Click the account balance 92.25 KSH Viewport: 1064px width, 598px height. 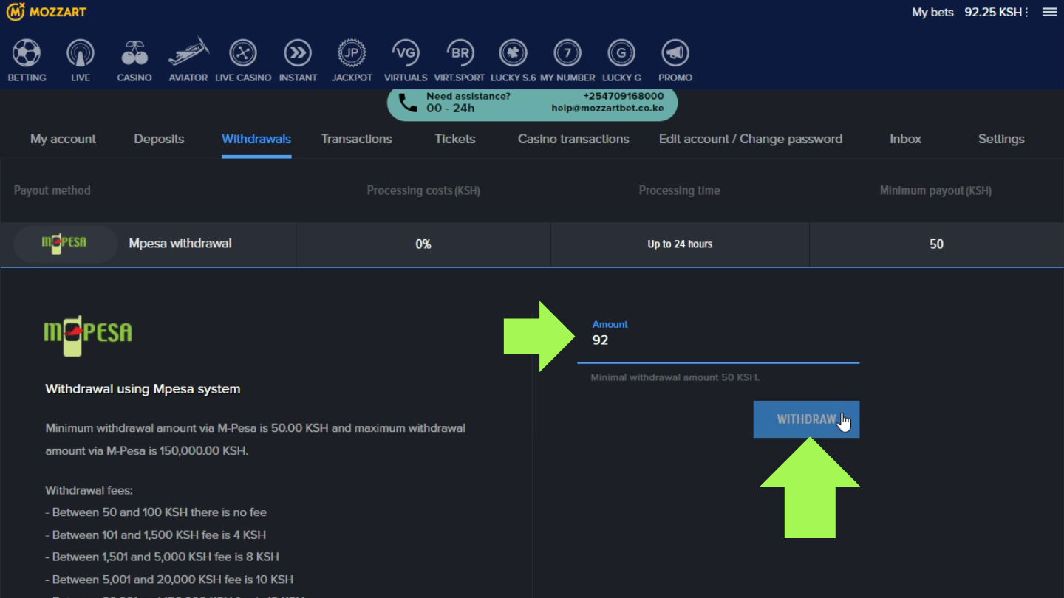(x=993, y=13)
